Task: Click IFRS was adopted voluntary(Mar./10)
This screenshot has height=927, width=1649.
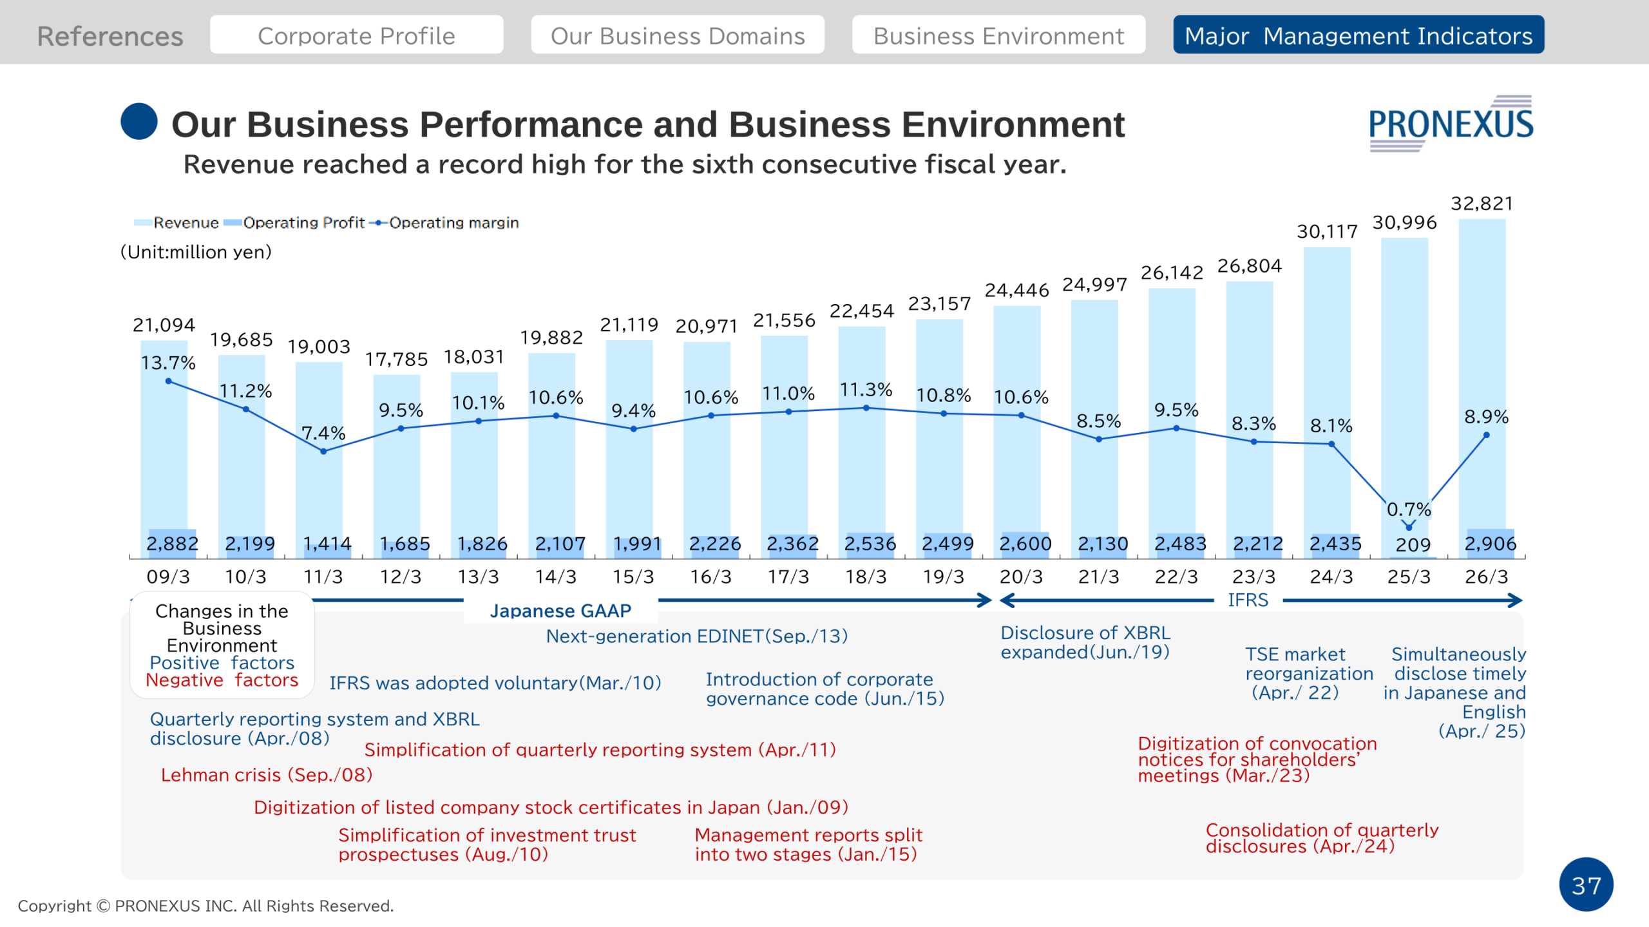Action: pyautogui.click(x=495, y=683)
